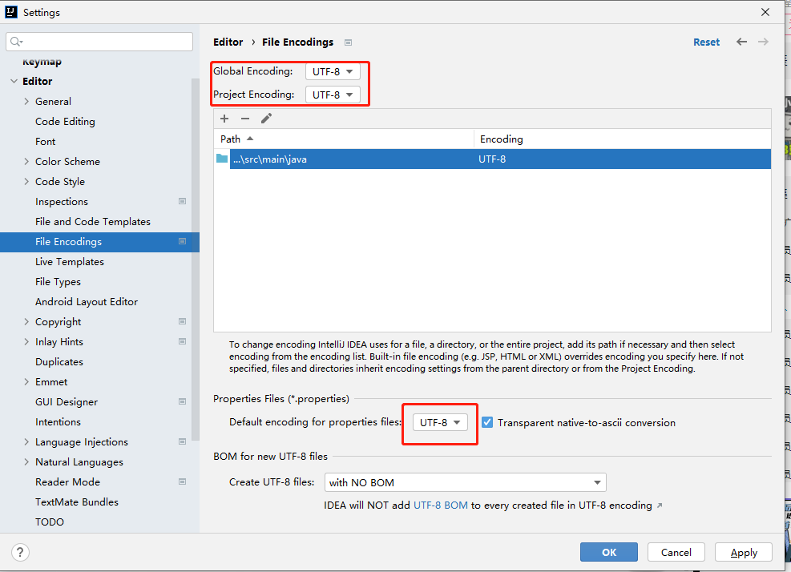Screen dimensions: 791x572
Task: Add a new path encoding entry
Action: (x=224, y=119)
